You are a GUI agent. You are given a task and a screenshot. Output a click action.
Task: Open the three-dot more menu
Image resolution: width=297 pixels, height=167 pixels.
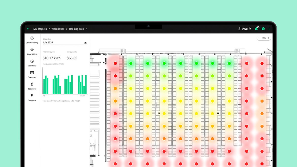(x=269, y=29)
